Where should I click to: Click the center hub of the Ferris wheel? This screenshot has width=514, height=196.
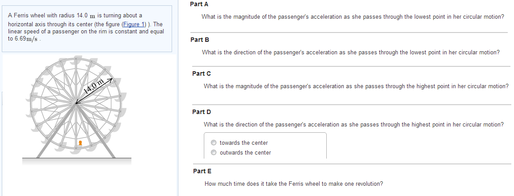coord(76,103)
